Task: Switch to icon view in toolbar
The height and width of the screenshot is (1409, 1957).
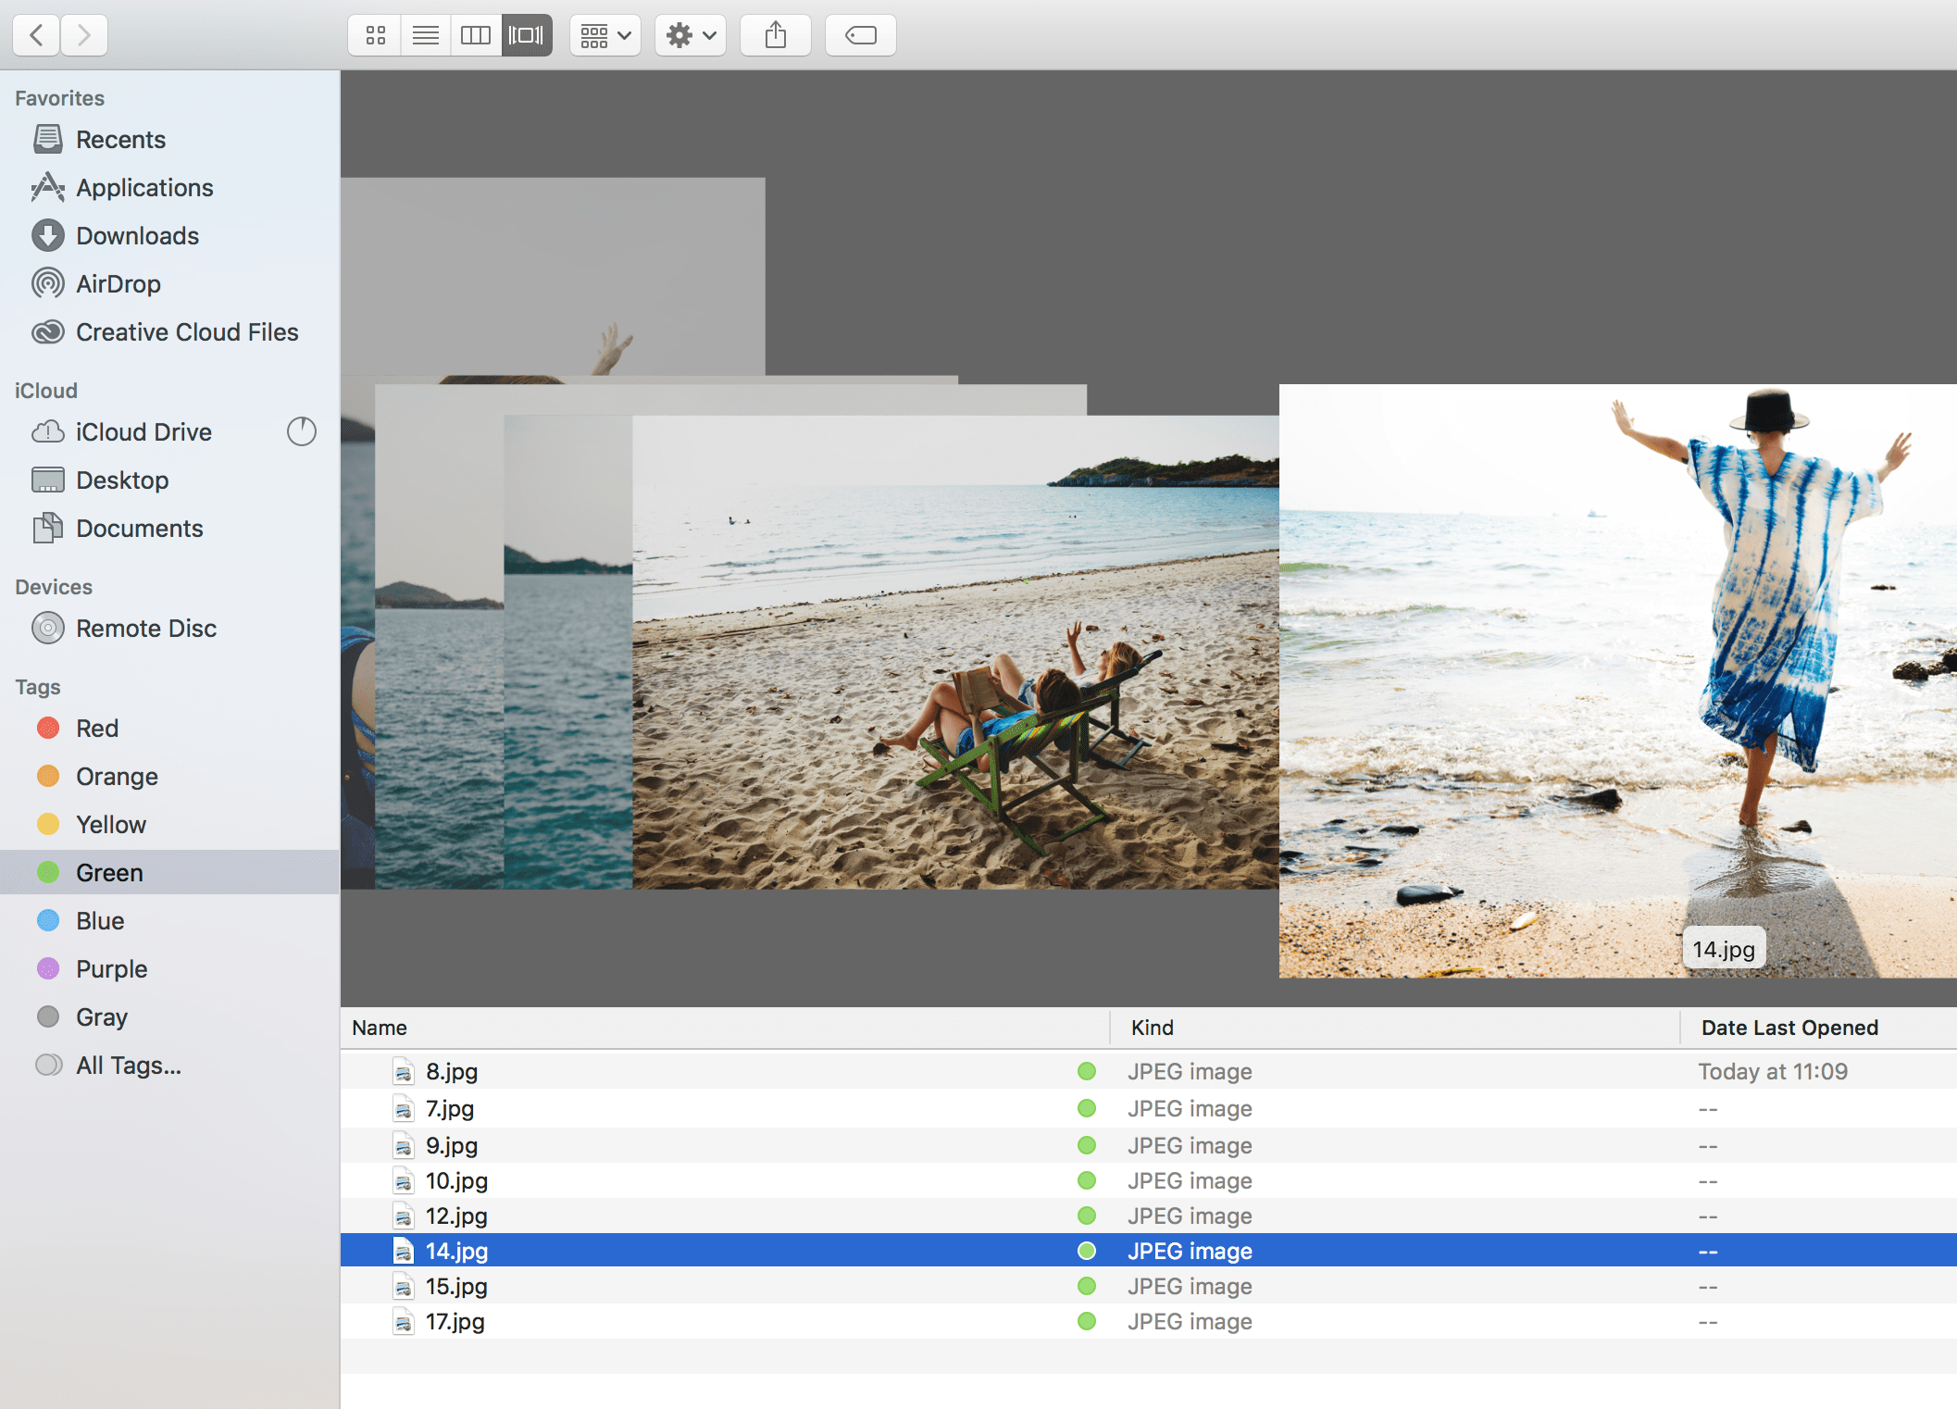Action: 375,35
